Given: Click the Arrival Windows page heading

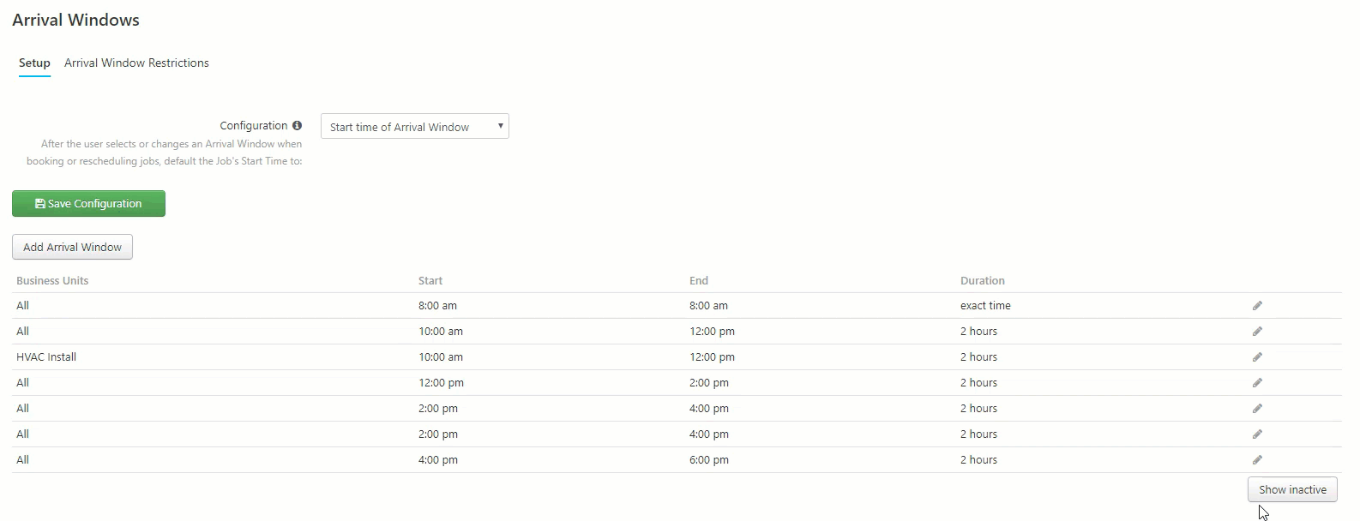Looking at the screenshot, I should coord(75,20).
